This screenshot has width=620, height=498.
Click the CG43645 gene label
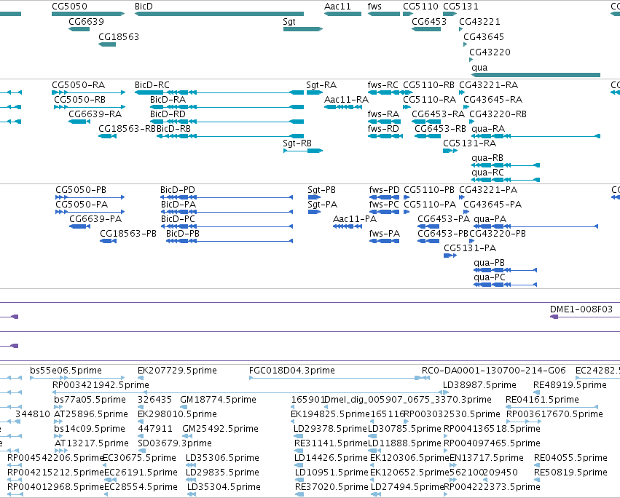pyautogui.click(x=484, y=36)
